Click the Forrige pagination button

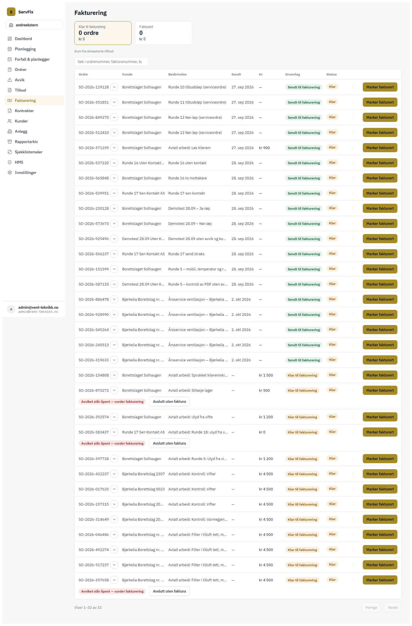(371, 607)
